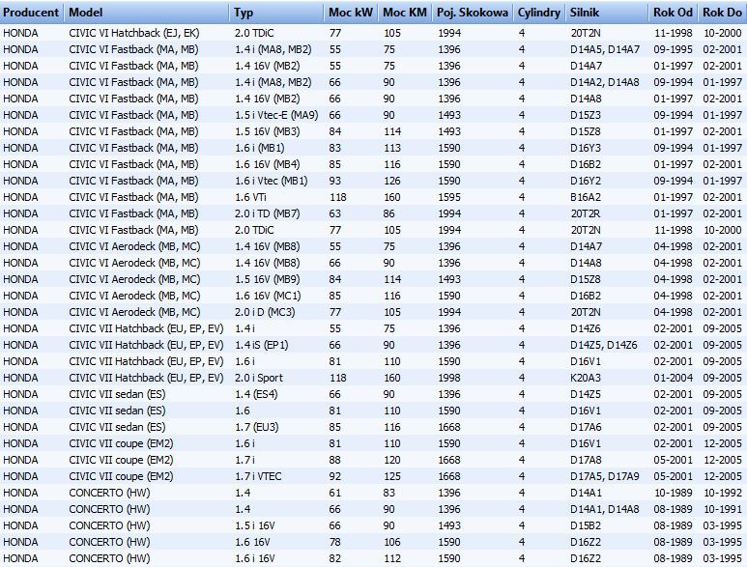Select Moc KM cell 113
The height and width of the screenshot is (567, 747).
click(392, 148)
